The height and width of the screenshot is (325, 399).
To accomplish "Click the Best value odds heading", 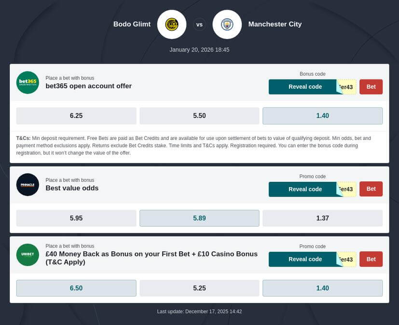I will click(x=72, y=188).
